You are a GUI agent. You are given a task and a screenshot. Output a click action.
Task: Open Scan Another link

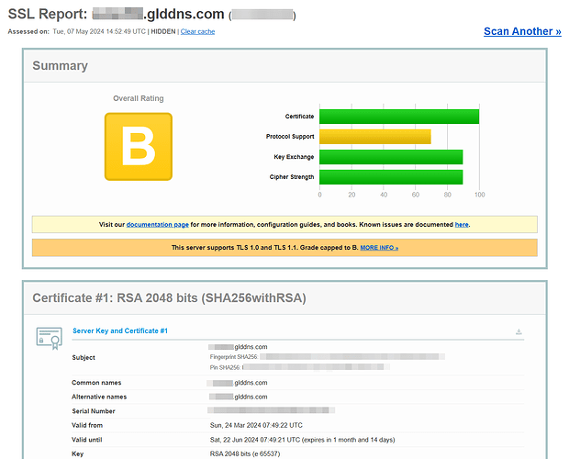coord(522,31)
